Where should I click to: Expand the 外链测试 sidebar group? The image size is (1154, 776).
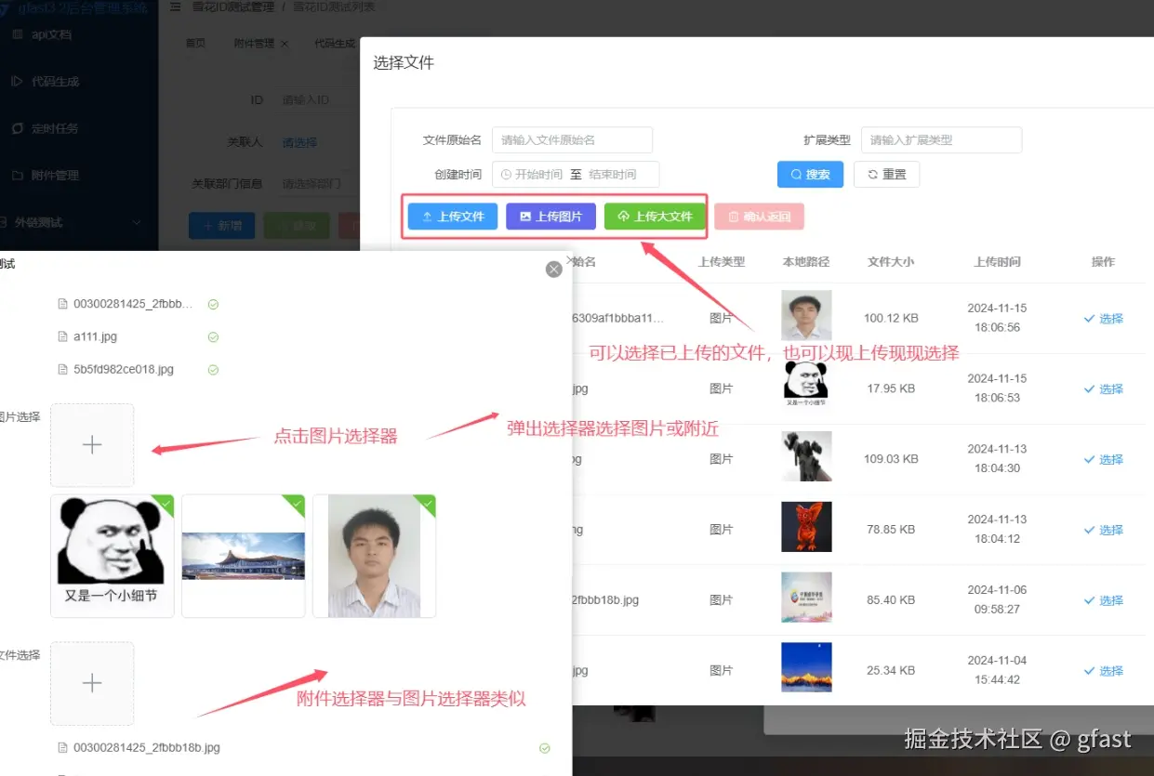pos(79,222)
